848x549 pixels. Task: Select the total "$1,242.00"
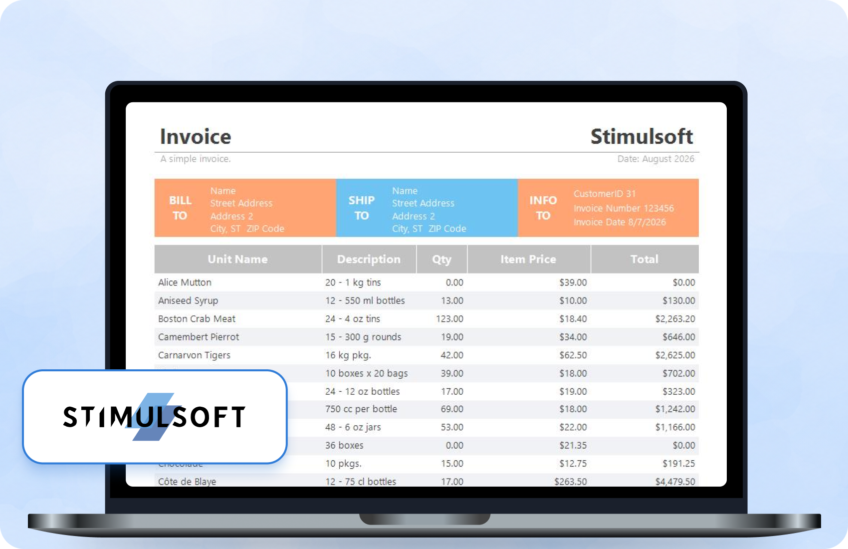tap(675, 409)
